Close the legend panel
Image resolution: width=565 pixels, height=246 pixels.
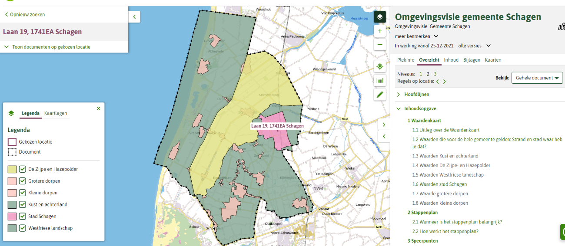point(98,108)
